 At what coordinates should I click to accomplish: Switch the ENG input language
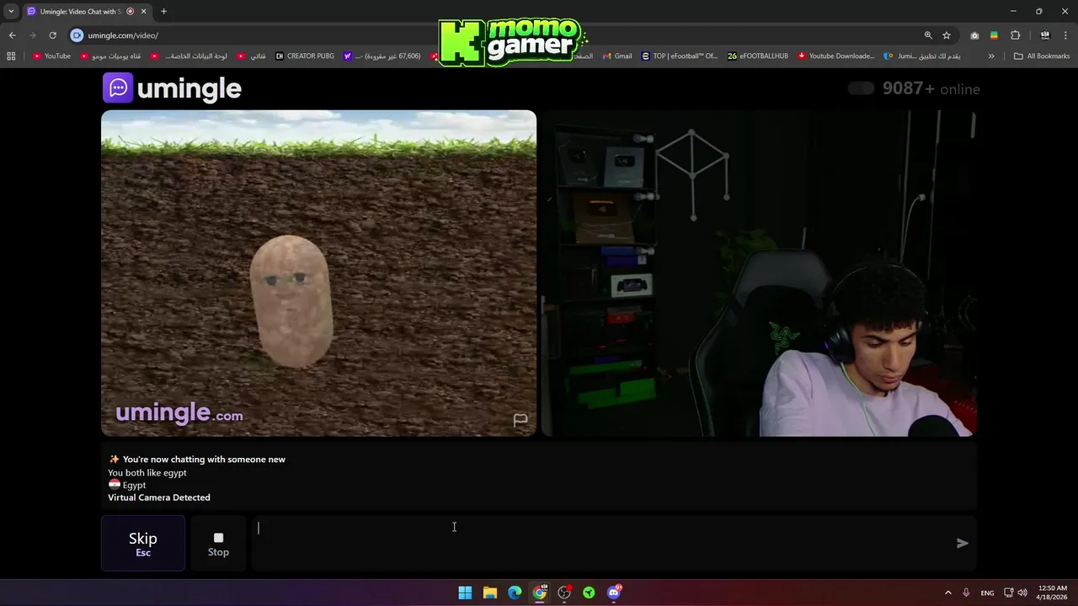tap(988, 593)
